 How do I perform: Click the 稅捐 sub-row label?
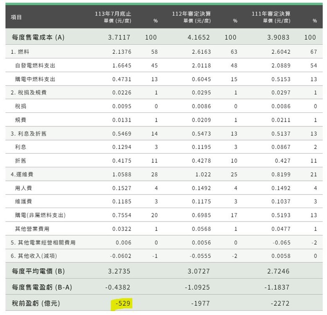(21, 106)
